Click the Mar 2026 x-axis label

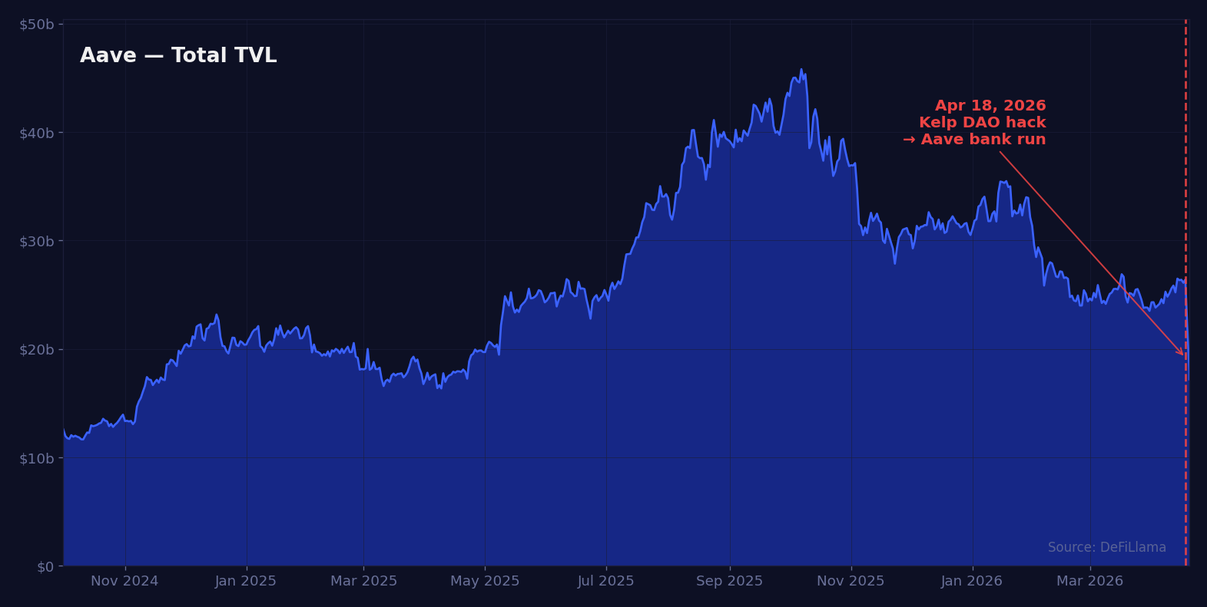[x=1089, y=582]
